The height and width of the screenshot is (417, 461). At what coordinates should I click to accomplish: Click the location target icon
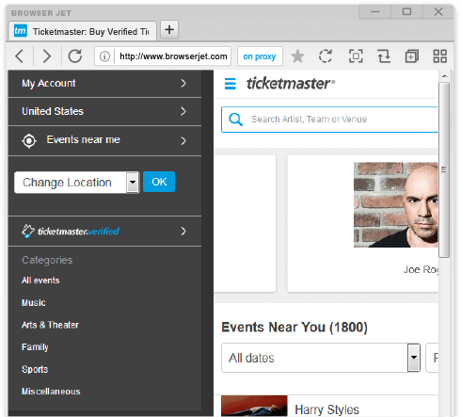29,141
